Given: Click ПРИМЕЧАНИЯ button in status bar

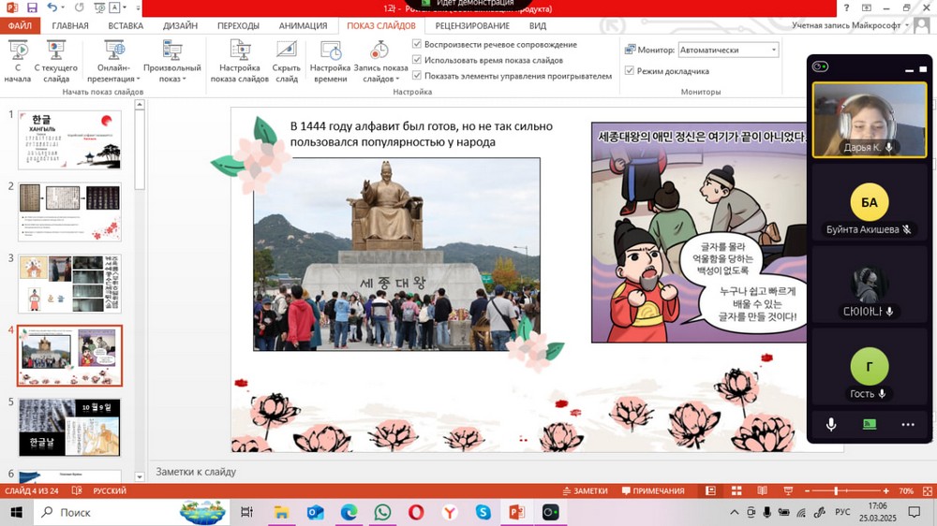Looking at the screenshot, I should click(652, 491).
